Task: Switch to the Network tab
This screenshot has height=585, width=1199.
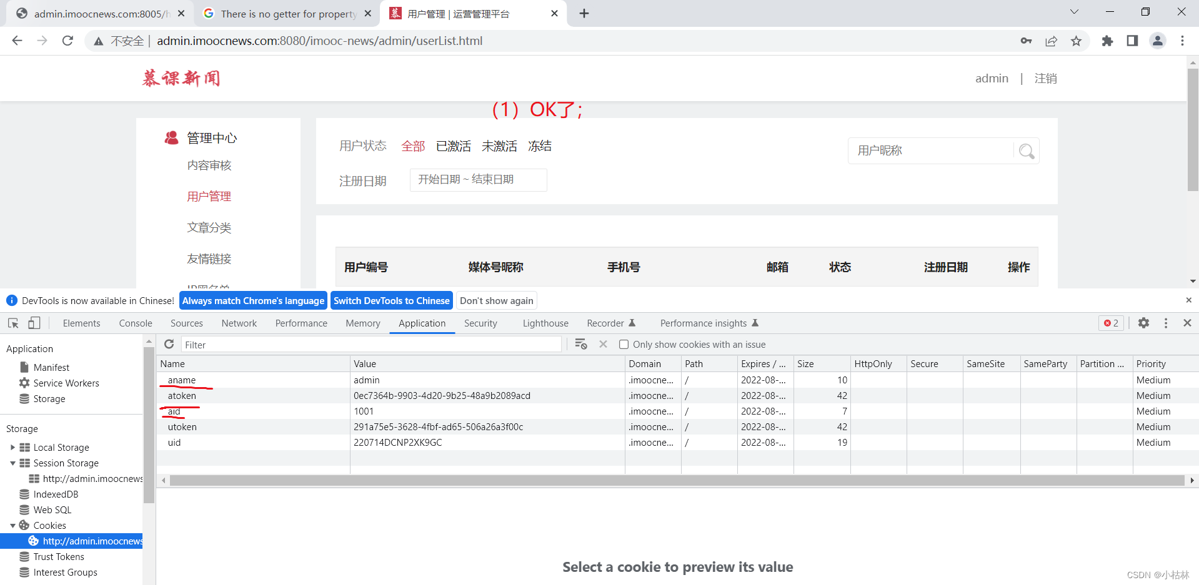Action: [x=239, y=323]
